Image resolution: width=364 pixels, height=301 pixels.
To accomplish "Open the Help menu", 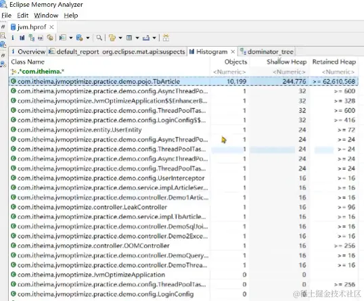I will [71, 16].
